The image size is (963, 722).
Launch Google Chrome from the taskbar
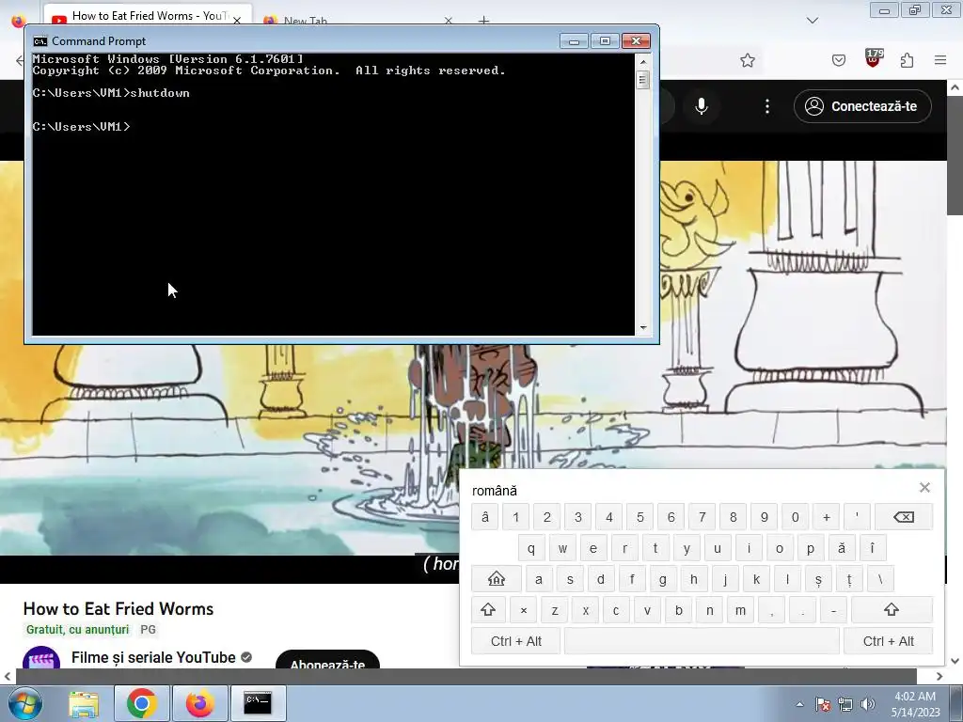point(141,703)
